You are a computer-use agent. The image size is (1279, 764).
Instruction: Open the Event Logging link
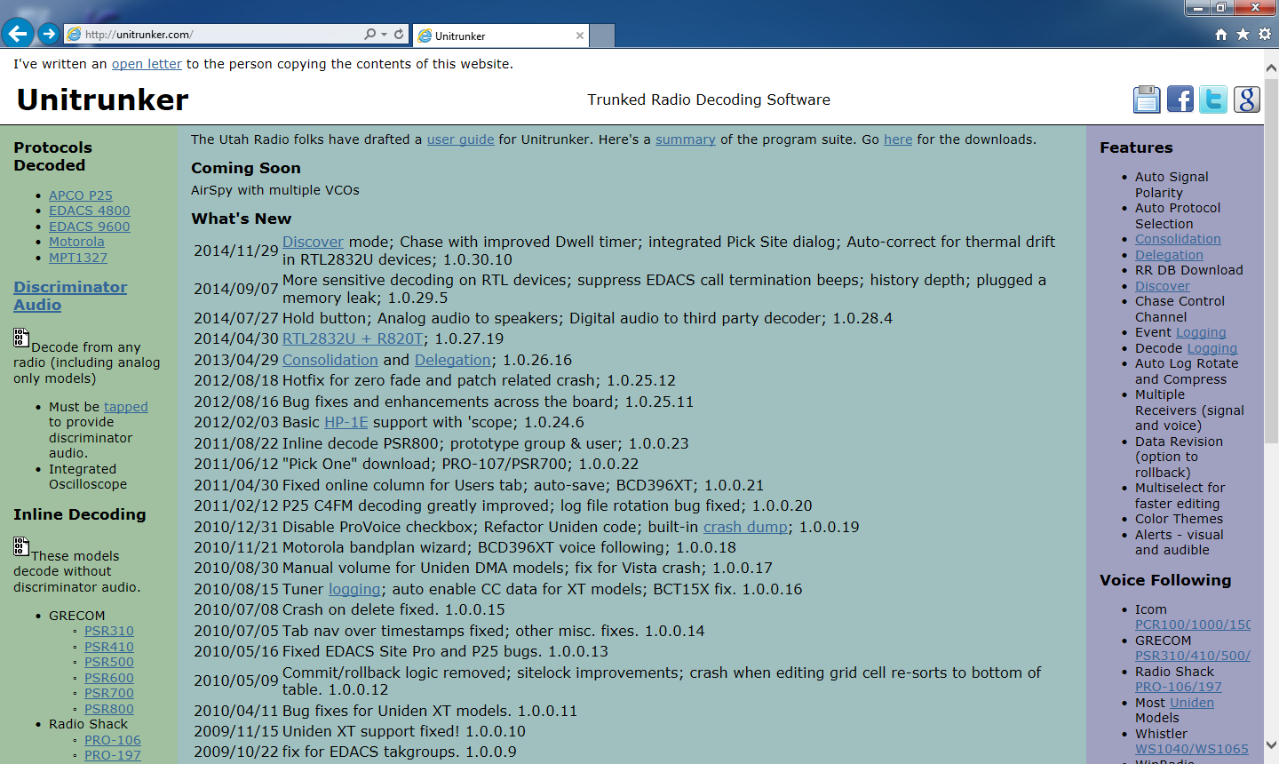[1201, 332]
